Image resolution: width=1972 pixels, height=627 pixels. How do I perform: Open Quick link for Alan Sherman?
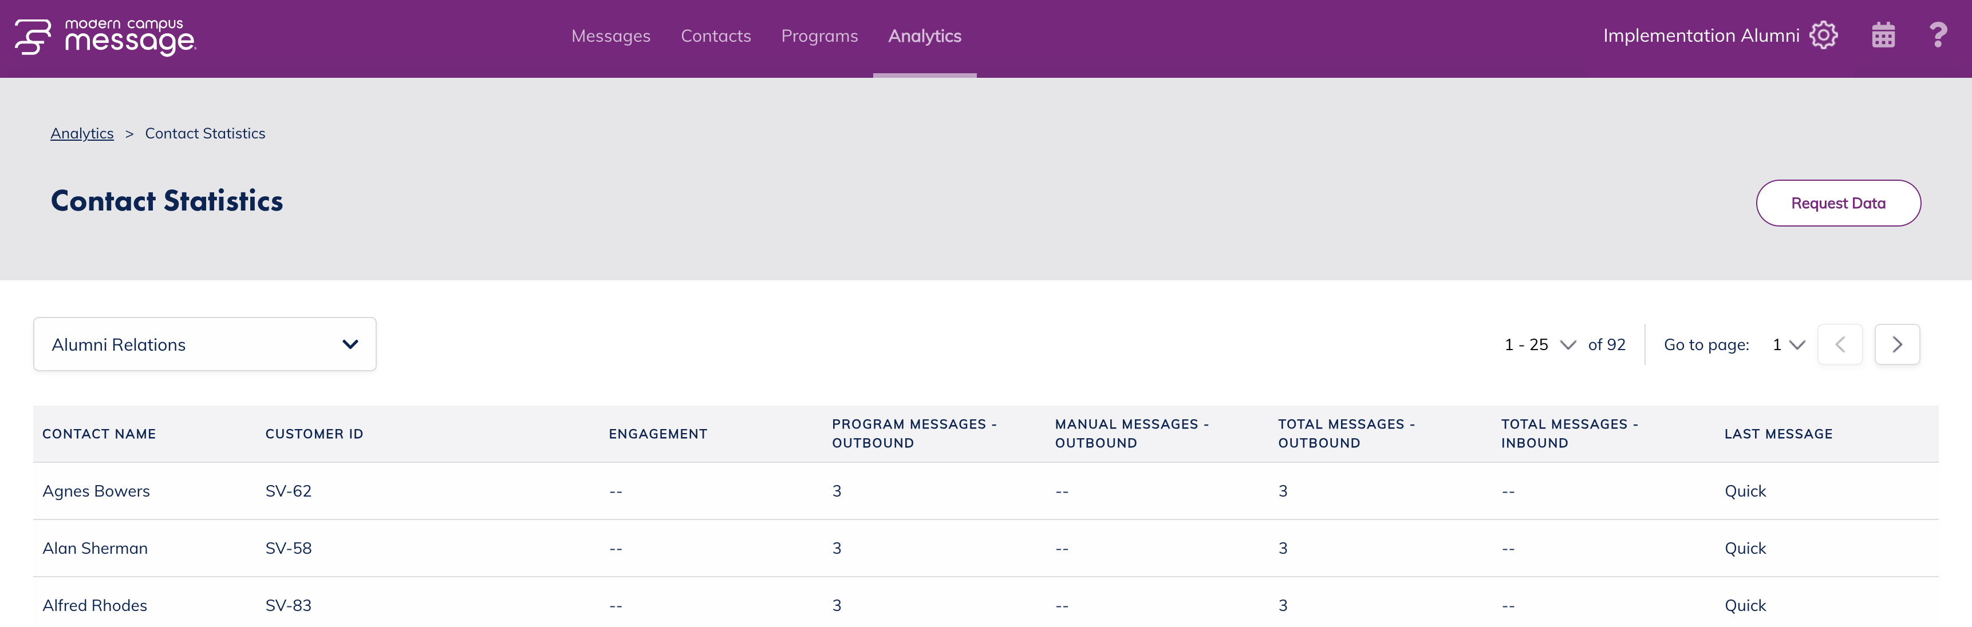tap(1745, 549)
